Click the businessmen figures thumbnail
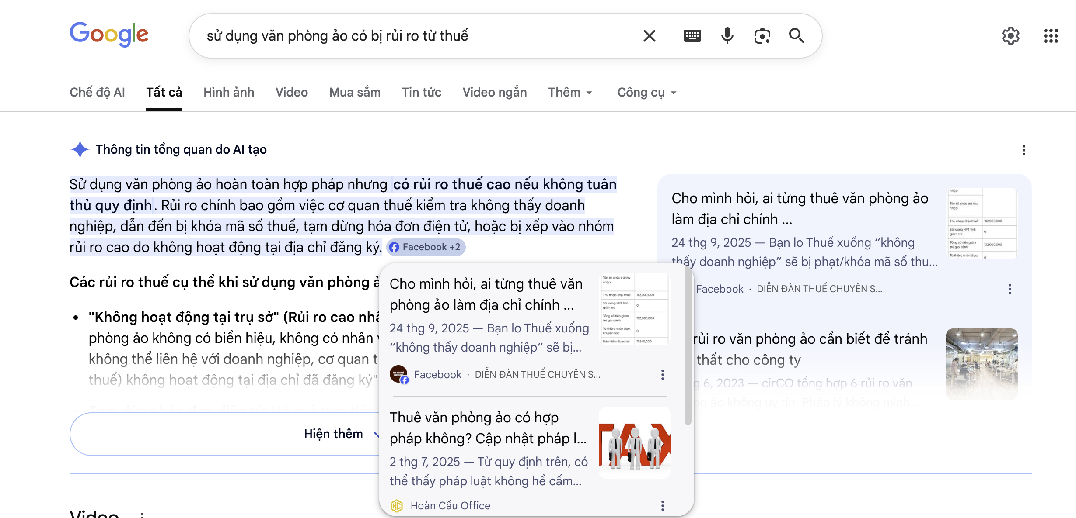This screenshot has width=1076, height=518. pyautogui.click(x=635, y=443)
